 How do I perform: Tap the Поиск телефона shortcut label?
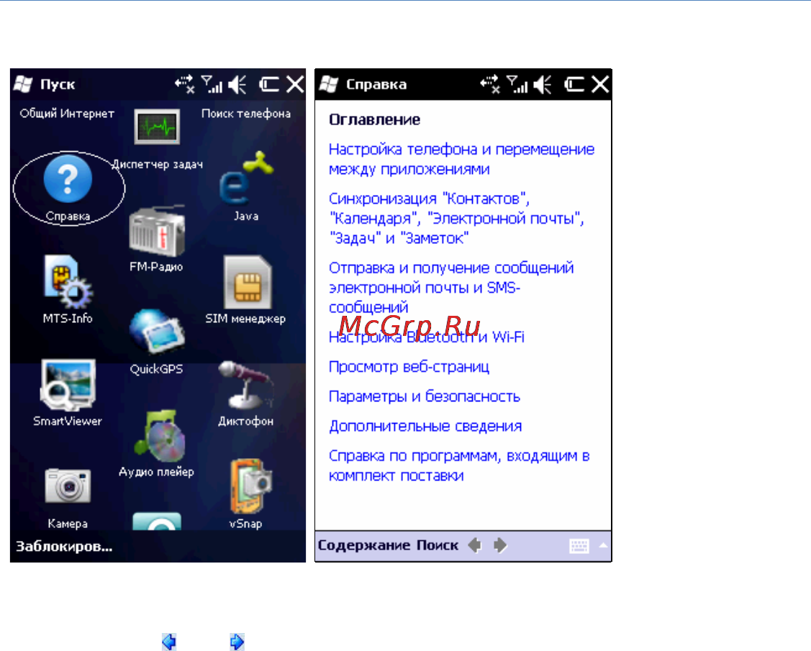[245, 114]
